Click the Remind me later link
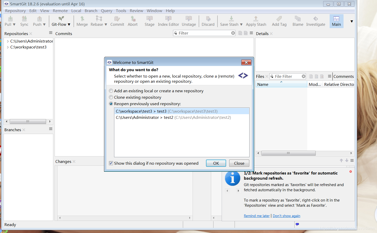The height and width of the screenshot is (233, 377). 257,216
